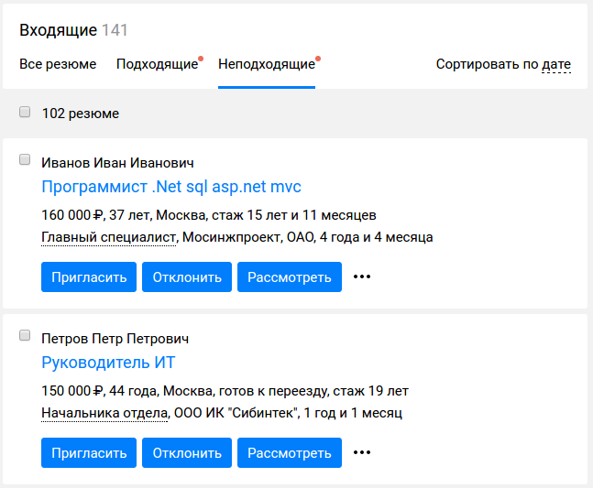Check the Иванов Иван Иванович resume checkbox

25,159
